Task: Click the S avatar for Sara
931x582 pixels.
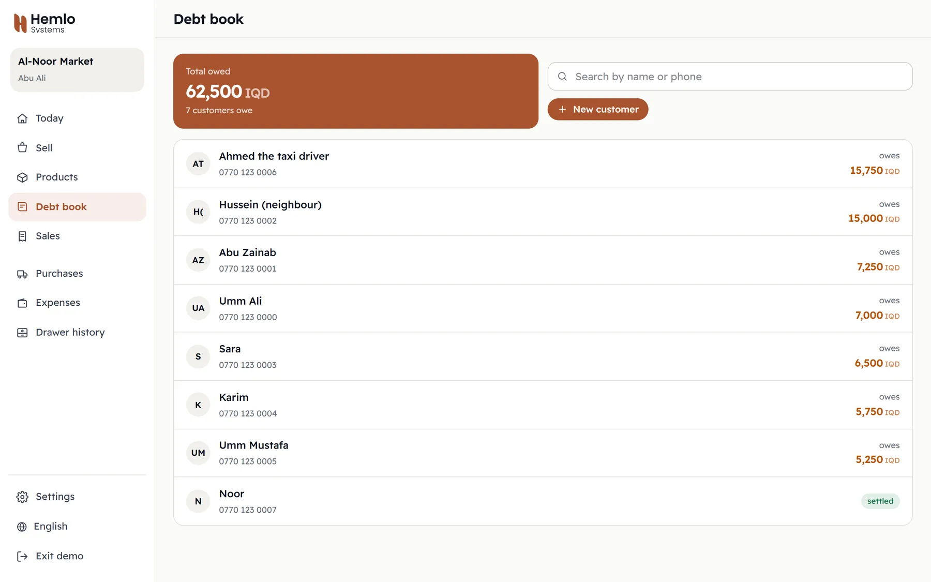Action: coord(198,356)
